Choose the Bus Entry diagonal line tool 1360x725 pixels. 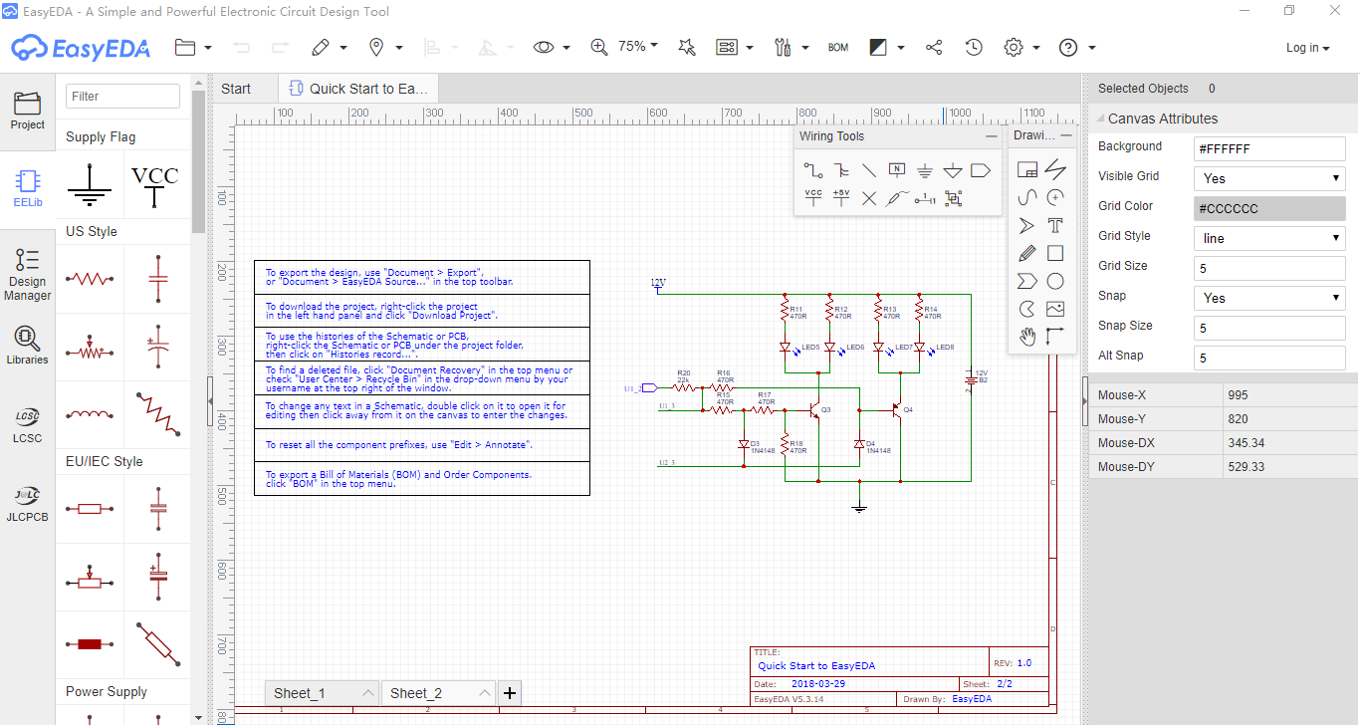pyautogui.click(x=869, y=170)
